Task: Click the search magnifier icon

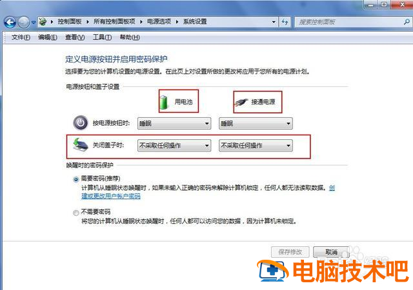Action: (x=407, y=22)
